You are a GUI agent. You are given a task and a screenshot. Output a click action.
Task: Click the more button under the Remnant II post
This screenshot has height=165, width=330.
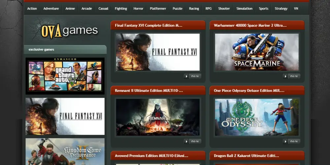(193, 141)
